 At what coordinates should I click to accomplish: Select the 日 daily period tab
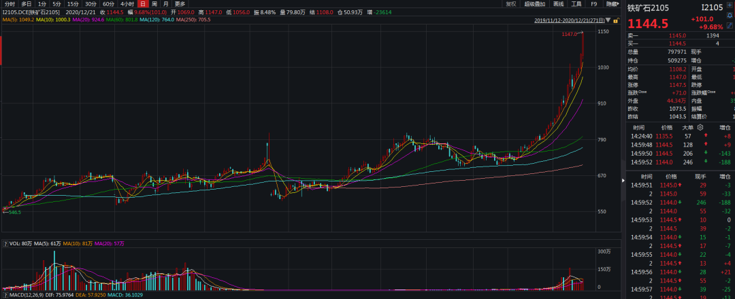coord(142,4)
